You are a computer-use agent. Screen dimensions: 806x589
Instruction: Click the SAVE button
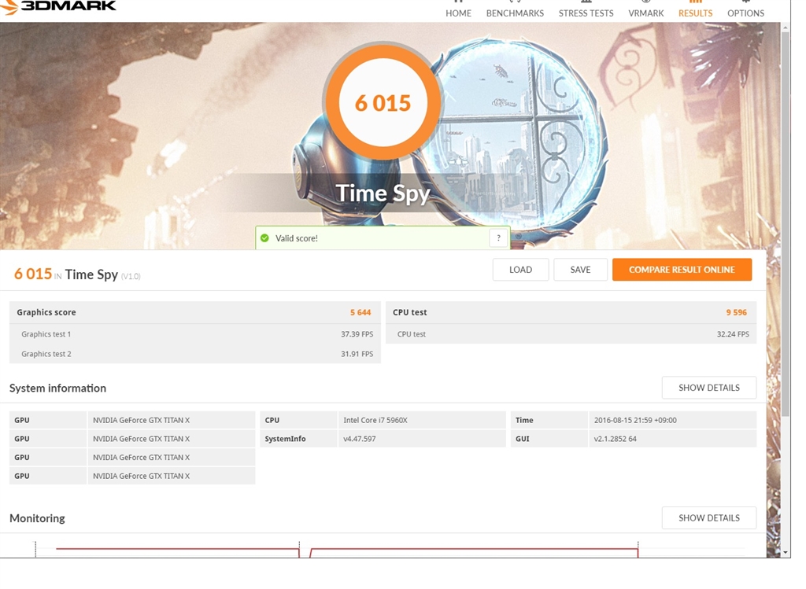point(580,270)
